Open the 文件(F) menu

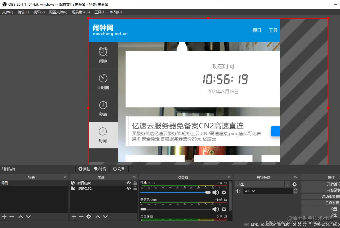click(x=8, y=12)
